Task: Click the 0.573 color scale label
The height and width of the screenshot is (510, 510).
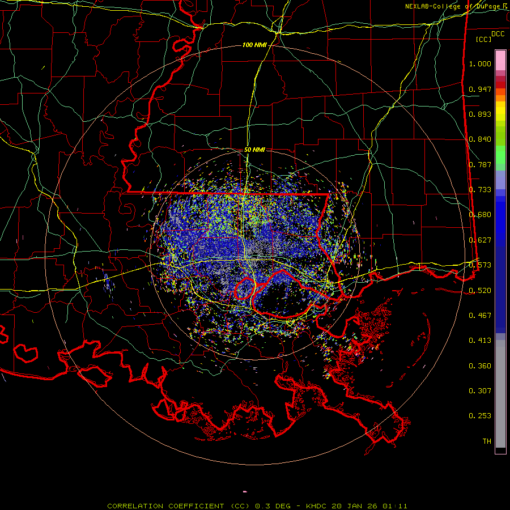Action: (x=480, y=265)
